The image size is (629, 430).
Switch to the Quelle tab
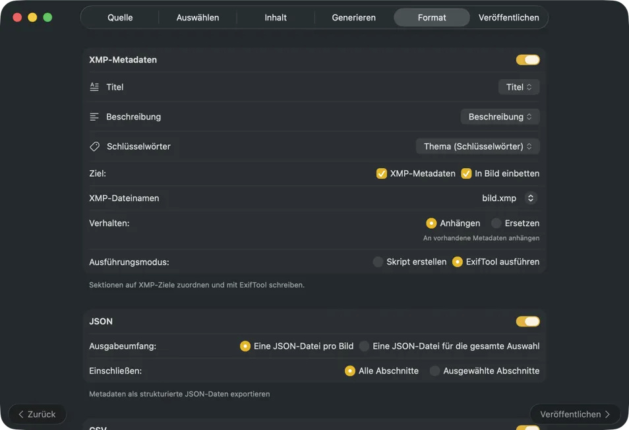point(120,18)
